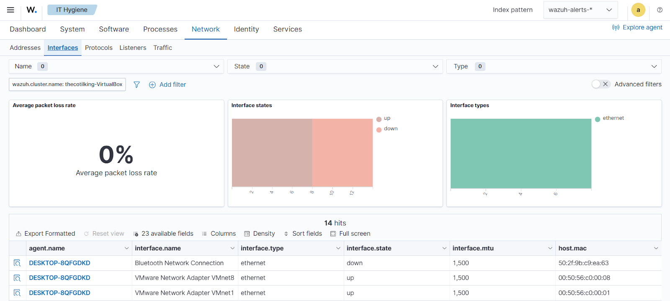Open the wazuh-alerts-* index pattern dropdown
The width and height of the screenshot is (670, 301).
click(580, 10)
